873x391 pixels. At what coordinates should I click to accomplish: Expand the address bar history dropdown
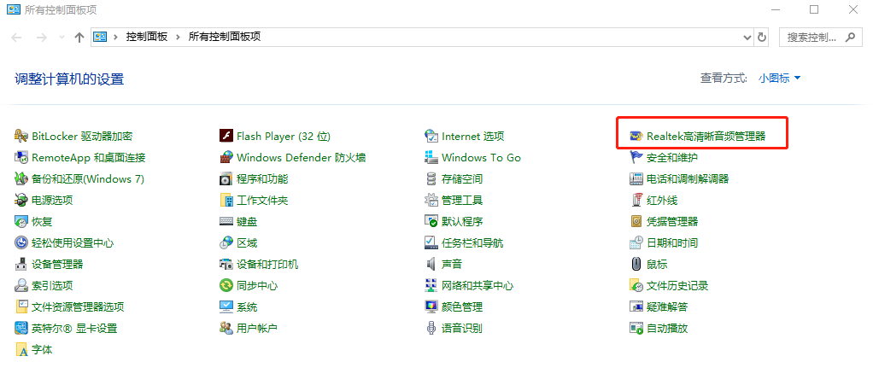coord(747,38)
